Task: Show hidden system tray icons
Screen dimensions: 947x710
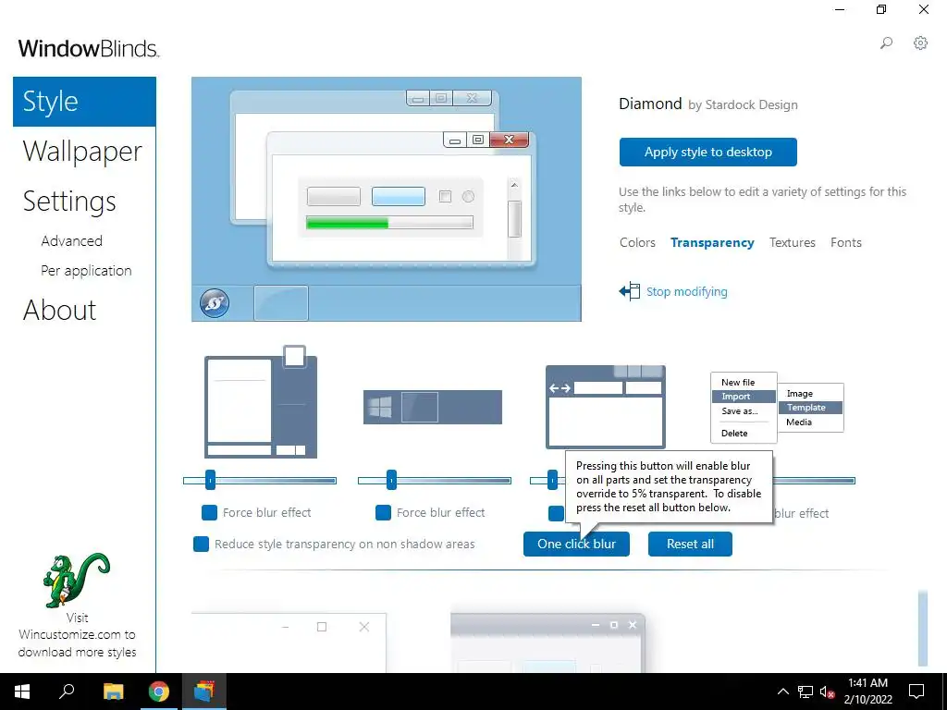Action: pyautogui.click(x=782, y=692)
